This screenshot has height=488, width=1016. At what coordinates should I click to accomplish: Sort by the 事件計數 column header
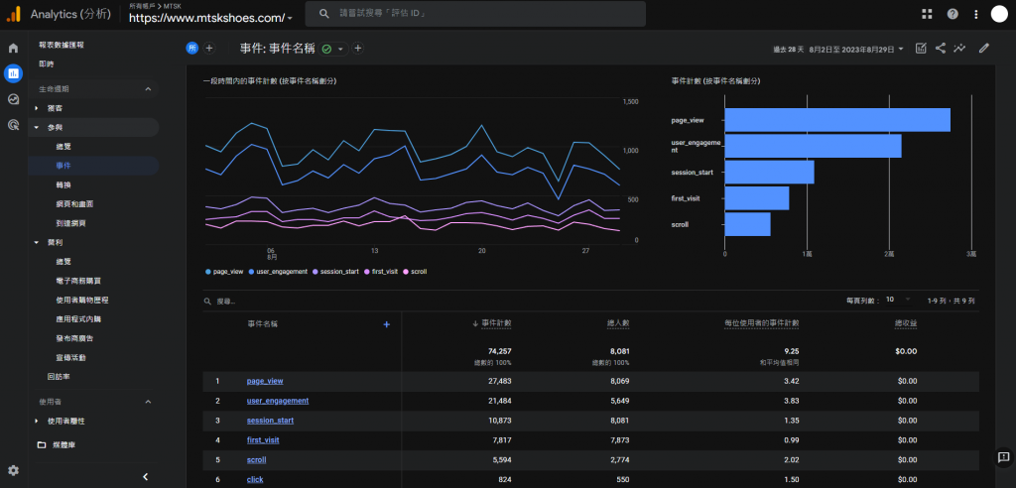tap(496, 323)
